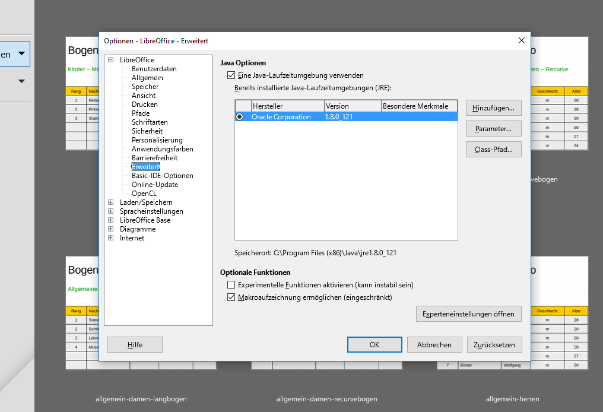Open the dropdown arrow next to 'en'
The height and width of the screenshot is (412, 603).
coord(22,54)
